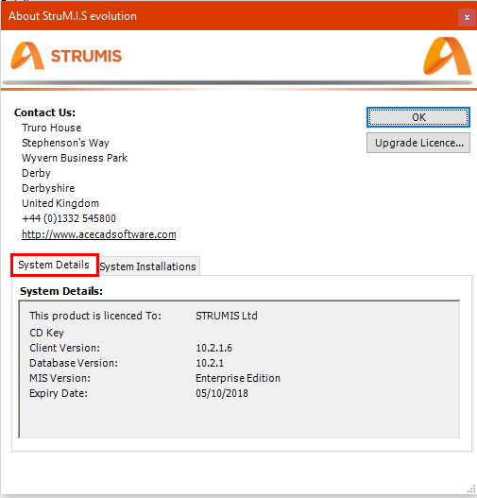Click the Expiry Date value 05/10/2018

(x=222, y=393)
